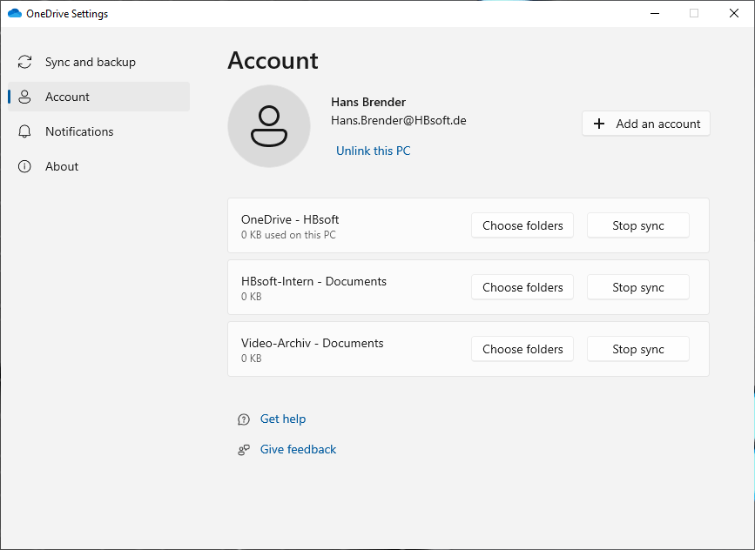This screenshot has height=550, width=755.
Task: Open the About page
Action: tap(62, 167)
